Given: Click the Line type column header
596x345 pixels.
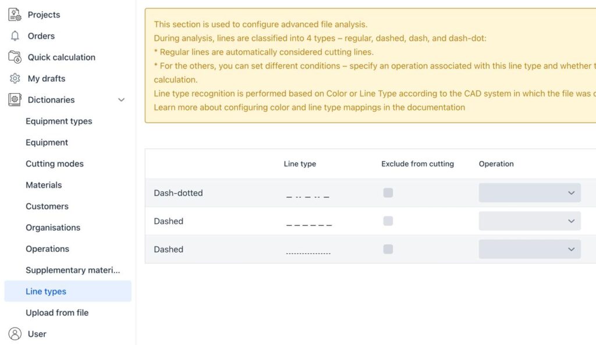Looking at the screenshot, I should coord(300,164).
